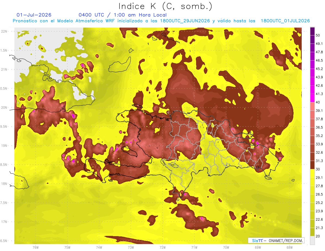The image size is (325, 251).
Task: Click the '17N' latitude label
Action: pyautogui.click(x=4, y=222)
